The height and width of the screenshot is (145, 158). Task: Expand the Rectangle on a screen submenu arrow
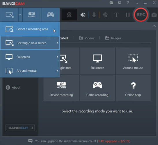[57, 43]
